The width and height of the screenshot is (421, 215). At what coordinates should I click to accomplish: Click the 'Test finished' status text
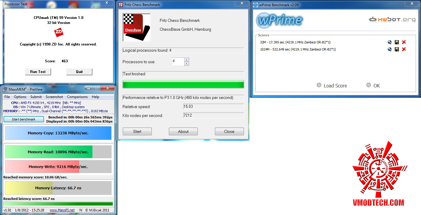(x=134, y=74)
